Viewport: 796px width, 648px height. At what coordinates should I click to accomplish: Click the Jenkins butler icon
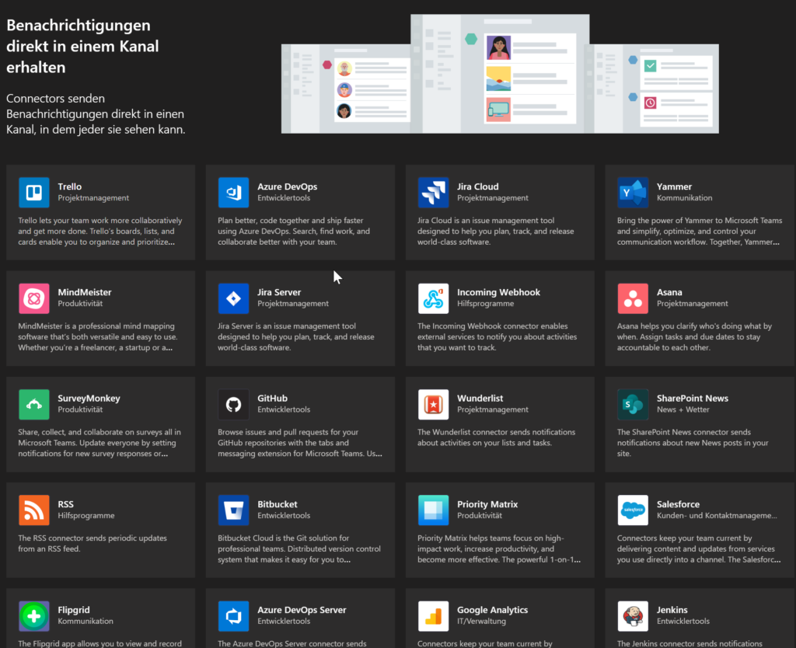(633, 616)
